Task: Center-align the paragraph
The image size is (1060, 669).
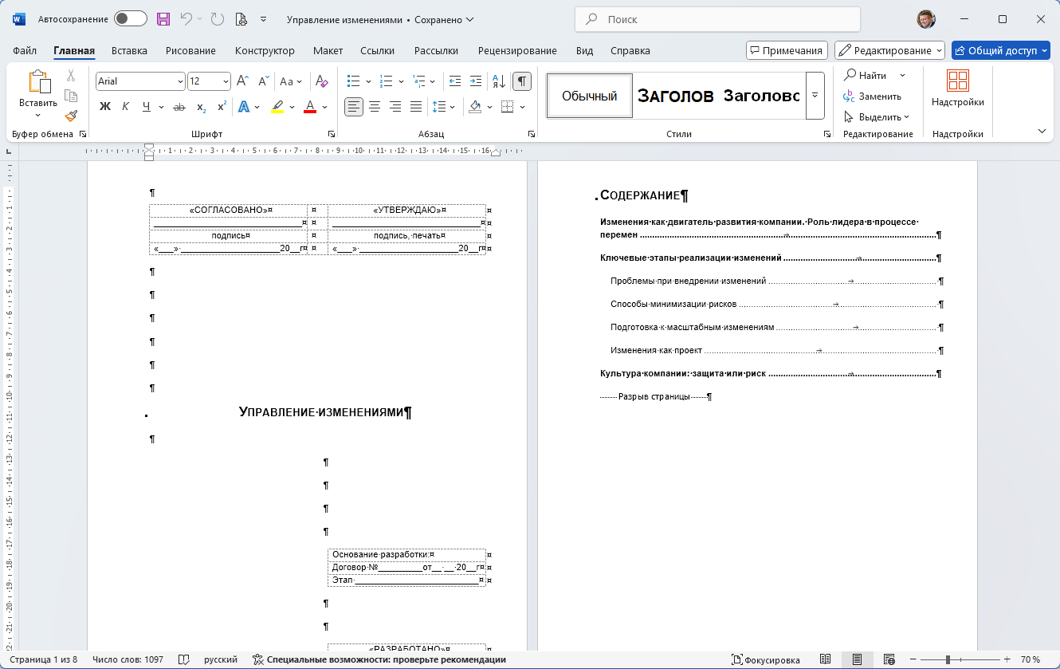Action: 375,107
